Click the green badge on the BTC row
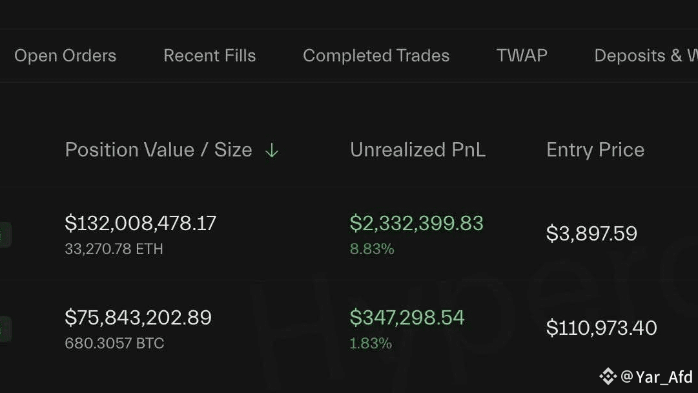Screen dimensions: 698x393 [5, 329]
